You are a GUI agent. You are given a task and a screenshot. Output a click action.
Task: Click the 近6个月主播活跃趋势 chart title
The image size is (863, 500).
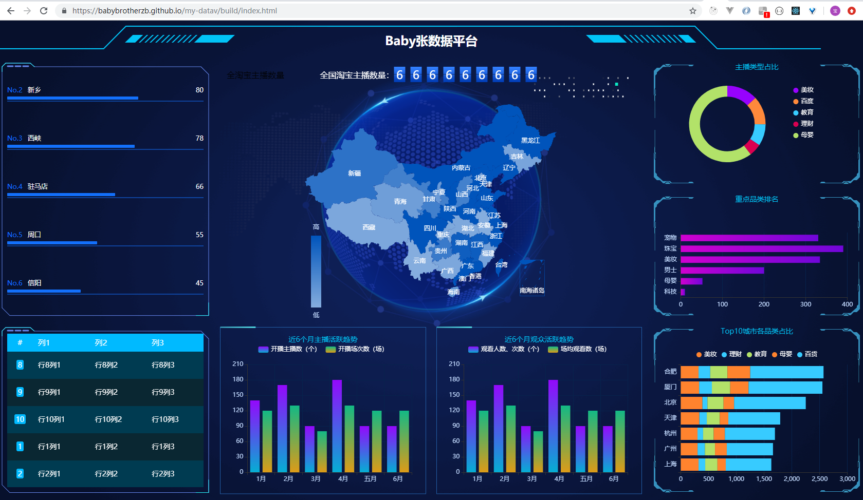point(323,339)
